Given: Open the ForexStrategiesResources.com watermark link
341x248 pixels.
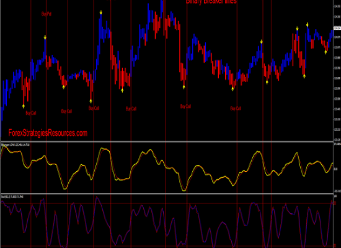Looking at the screenshot, I should [x=48, y=133].
